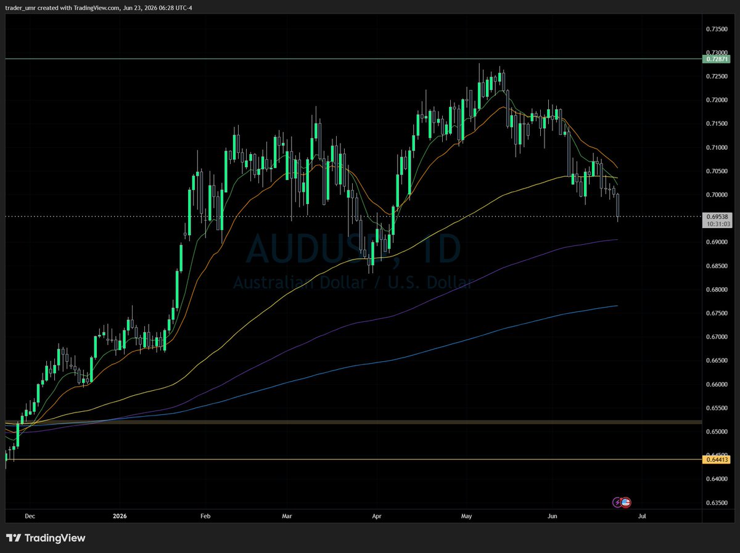This screenshot has width=740, height=553.
Task: Click the 0.70500 price axis label
Action: (717, 171)
